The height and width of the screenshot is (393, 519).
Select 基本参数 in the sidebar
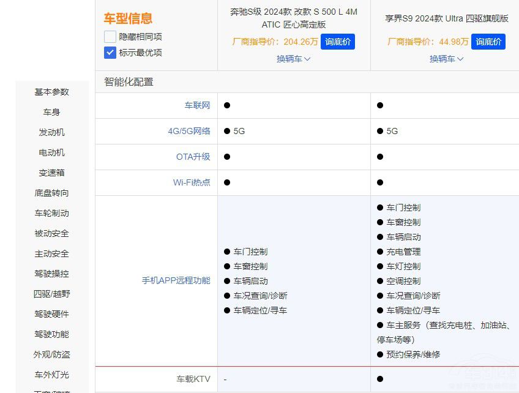click(51, 92)
